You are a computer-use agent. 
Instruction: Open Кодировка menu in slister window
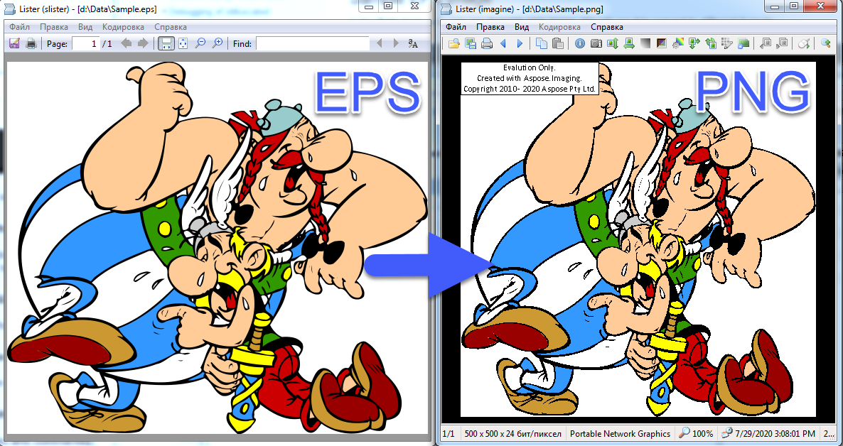coord(123,27)
